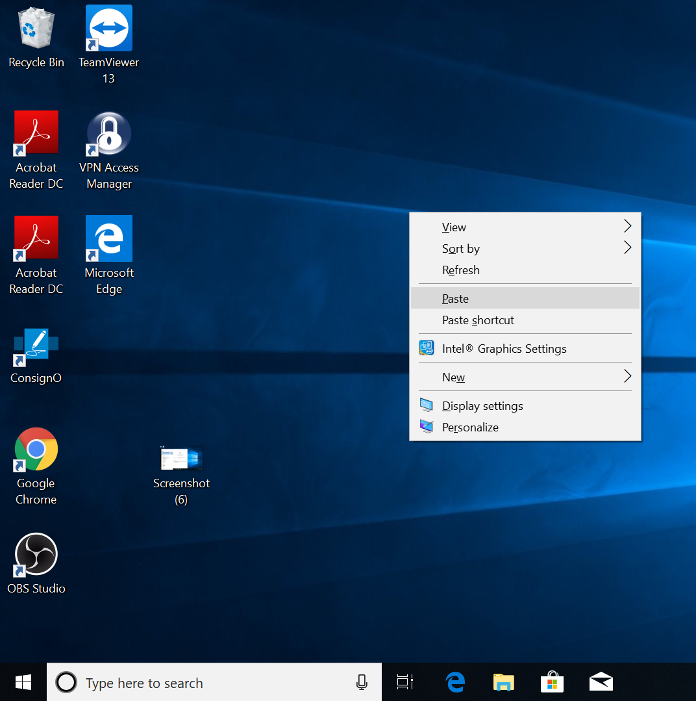Choose Paste shortcut from context menu
Image resolution: width=696 pixels, height=701 pixels.
pos(525,320)
